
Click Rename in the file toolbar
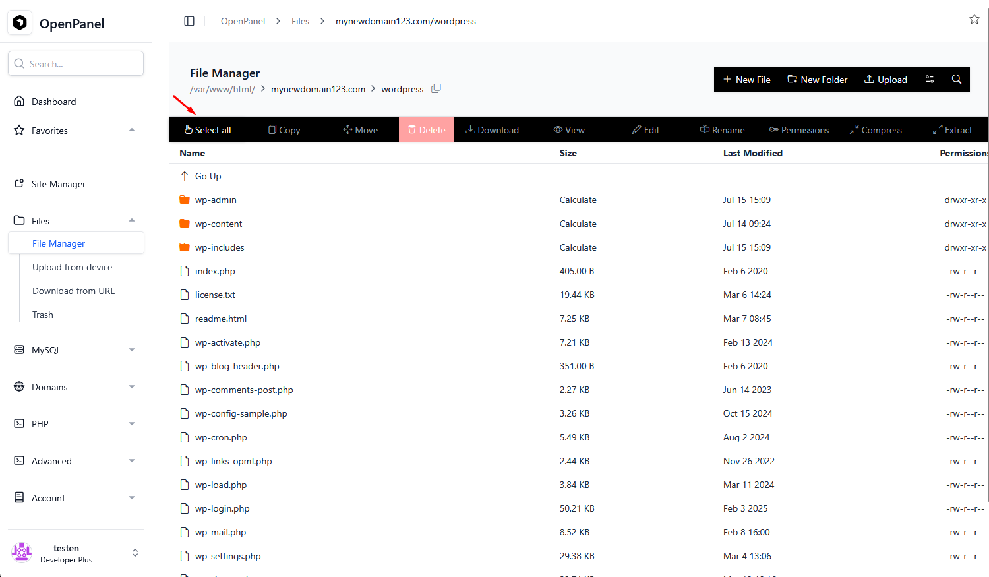[x=722, y=130]
